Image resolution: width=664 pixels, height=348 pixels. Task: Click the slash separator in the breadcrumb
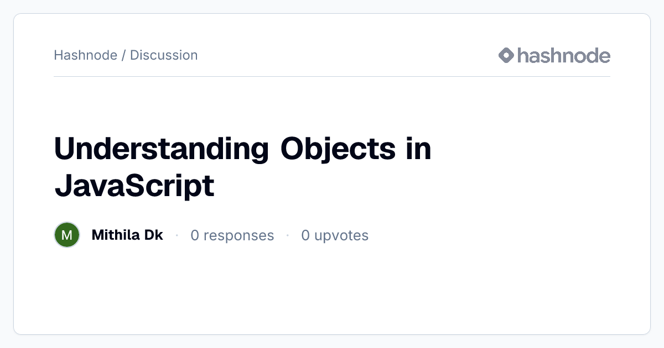click(123, 55)
